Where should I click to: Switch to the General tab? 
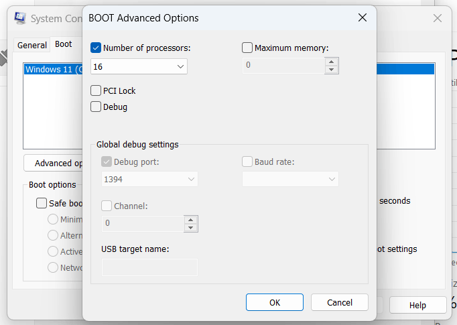(x=32, y=45)
